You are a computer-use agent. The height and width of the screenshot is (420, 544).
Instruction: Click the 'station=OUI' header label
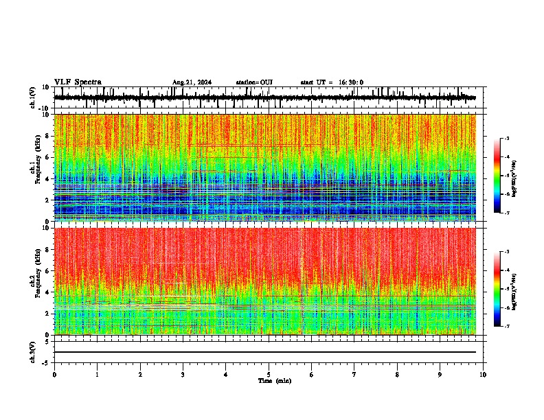click(254, 82)
